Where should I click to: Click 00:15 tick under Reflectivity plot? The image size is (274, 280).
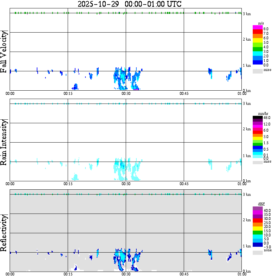(x=68, y=274)
